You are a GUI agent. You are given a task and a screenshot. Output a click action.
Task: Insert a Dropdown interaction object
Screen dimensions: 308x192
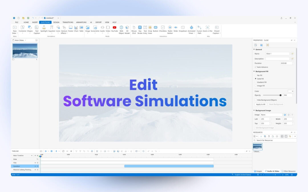click(x=183, y=29)
